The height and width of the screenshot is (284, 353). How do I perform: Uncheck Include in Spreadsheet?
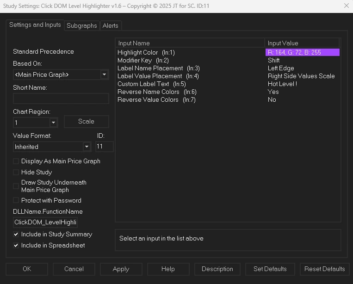16,245
